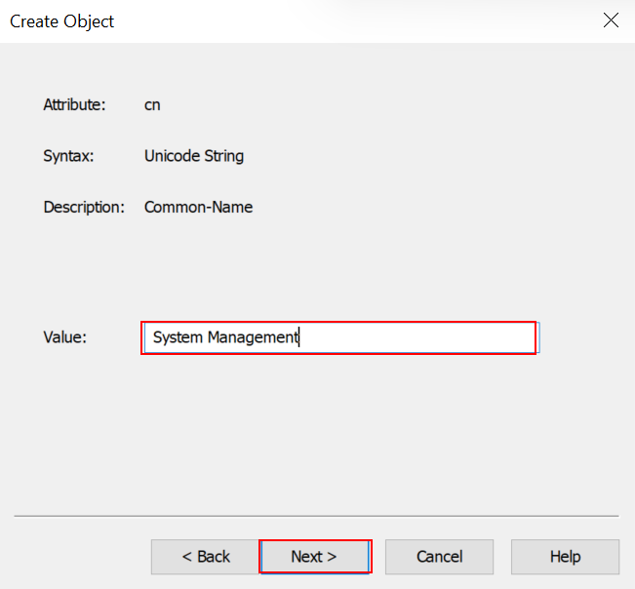The width and height of the screenshot is (635, 589).
Task: Cancel the Create Object wizard
Action: click(439, 557)
